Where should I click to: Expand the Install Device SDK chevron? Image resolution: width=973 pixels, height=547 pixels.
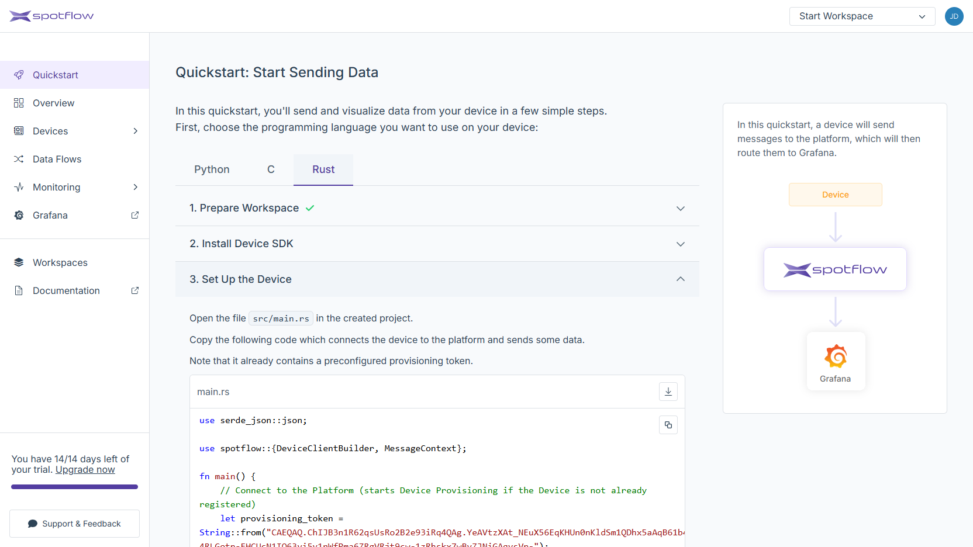point(681,244)
